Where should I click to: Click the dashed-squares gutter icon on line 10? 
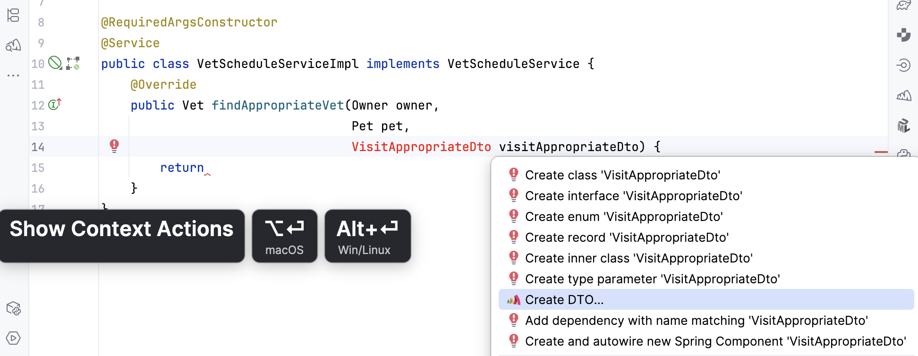point(73,63)
